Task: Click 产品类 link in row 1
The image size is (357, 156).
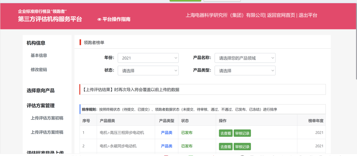Action: tap(166, 133)
